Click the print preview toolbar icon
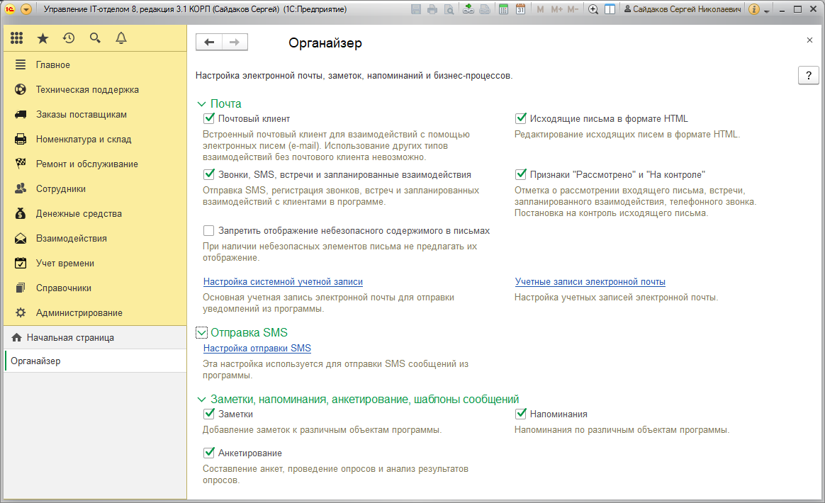 coord(449,9)
